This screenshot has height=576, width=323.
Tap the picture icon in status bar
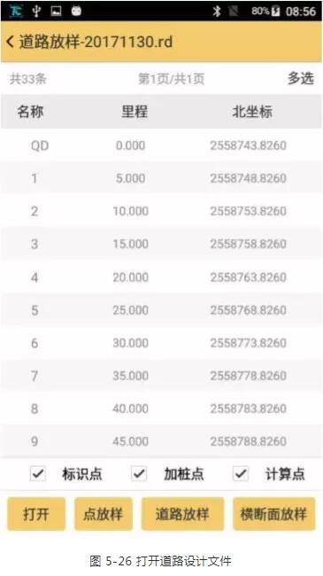click(x=56, y=11)
